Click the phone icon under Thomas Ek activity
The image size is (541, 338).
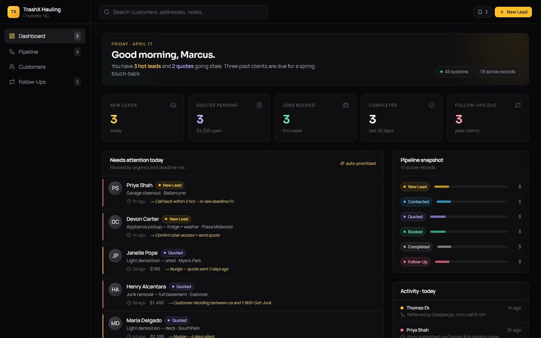coord(403,315)
